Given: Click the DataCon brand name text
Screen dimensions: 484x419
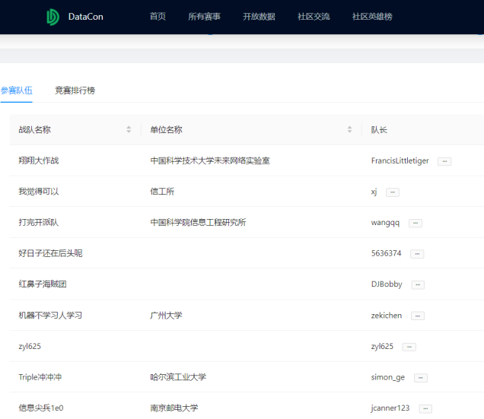Looking at the screenshot, I should pos(86,17).
